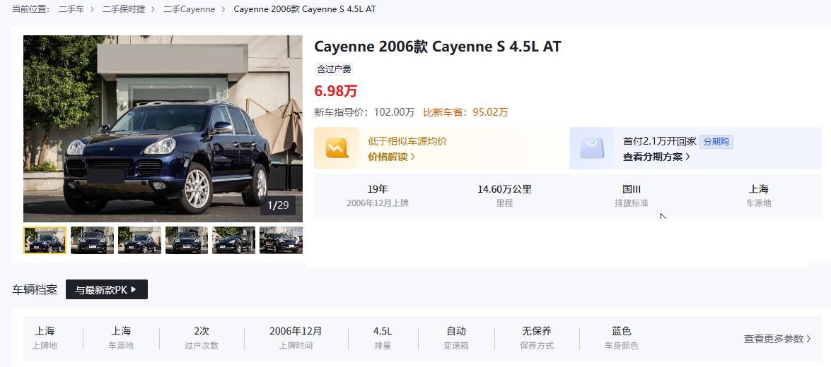Click the 新车指导价：102.00万 text
The width and height of the screenshot is (831, 367).
364,112
